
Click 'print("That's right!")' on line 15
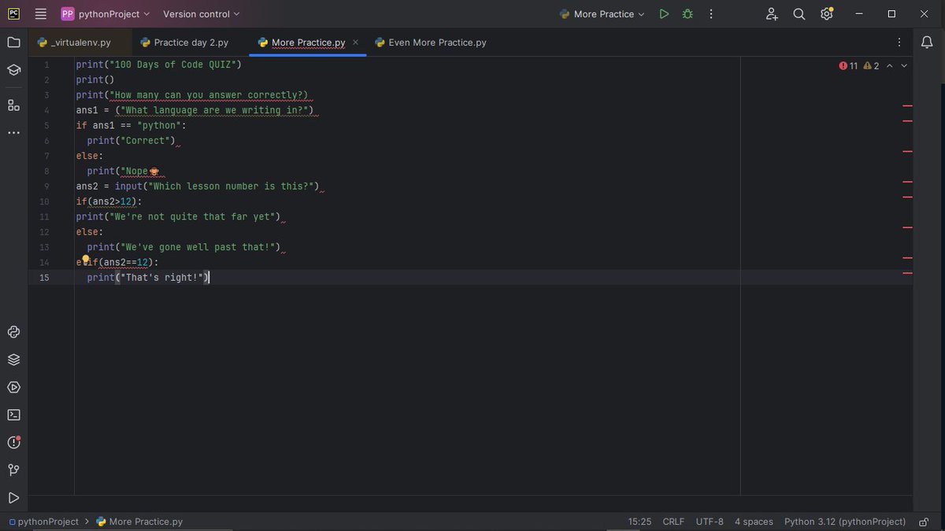coord(148,278)
